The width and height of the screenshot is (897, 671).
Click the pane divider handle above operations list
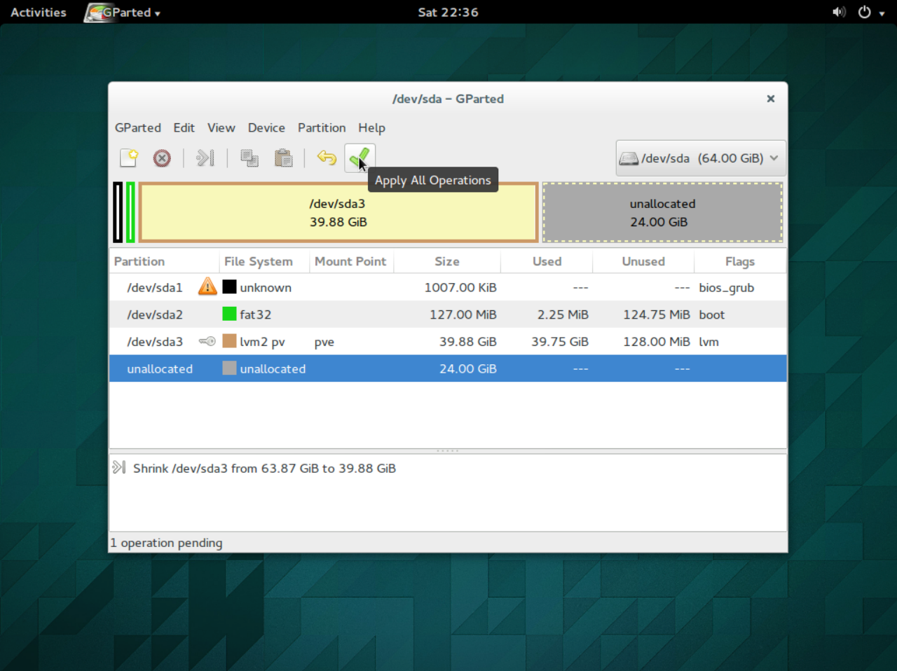[x=448, y=450]
